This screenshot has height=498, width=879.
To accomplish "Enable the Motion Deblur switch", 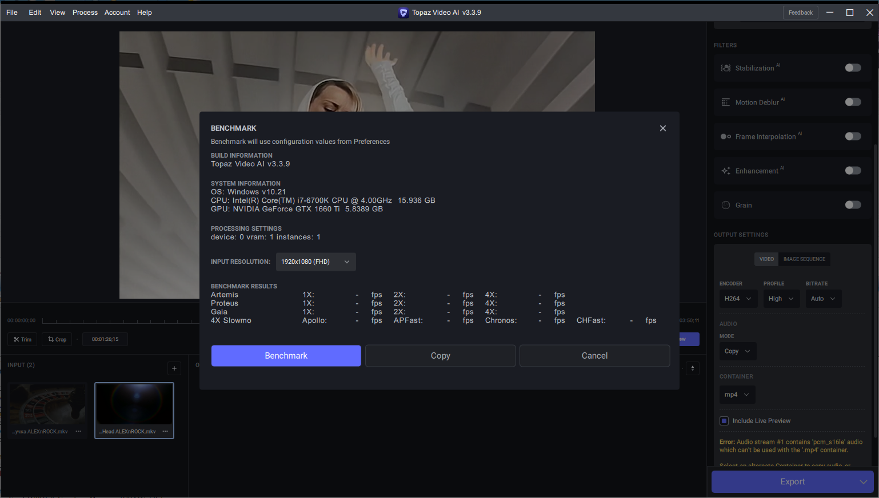I will [x=853, y=102].
